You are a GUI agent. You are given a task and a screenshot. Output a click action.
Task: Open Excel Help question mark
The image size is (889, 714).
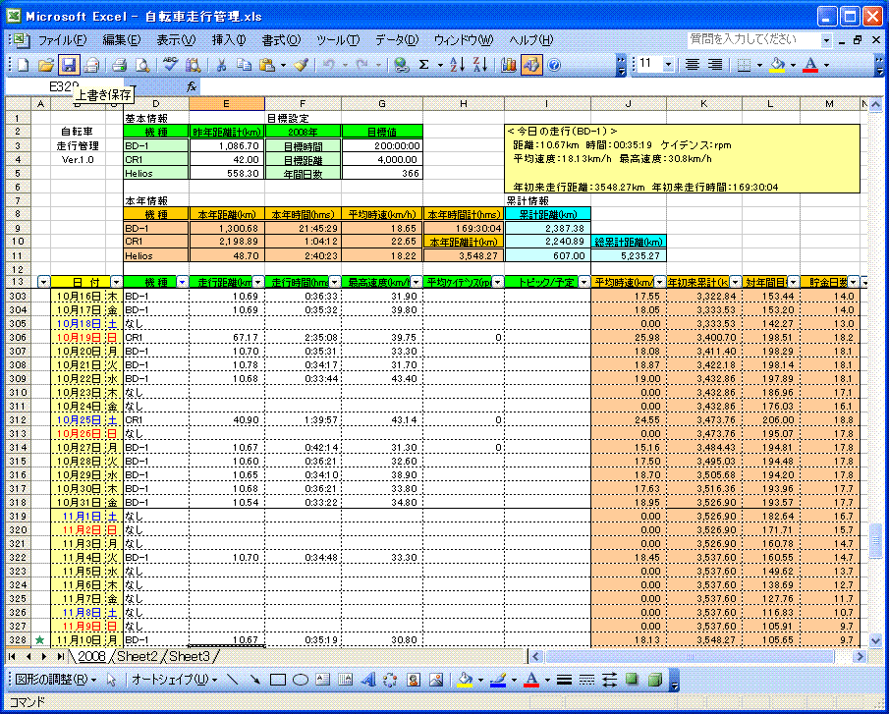pyautogui.click(x=554, y=65)
